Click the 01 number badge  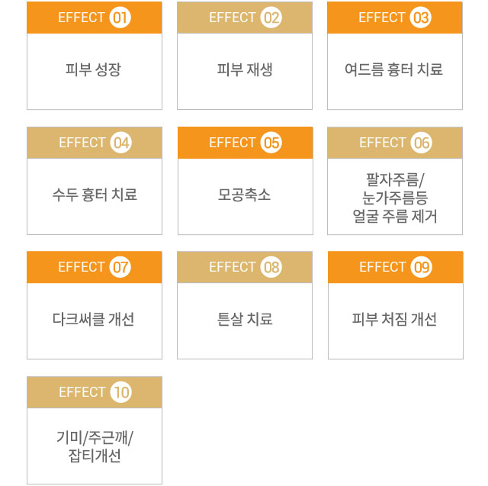pyautogui.click(x=120, y=18)
